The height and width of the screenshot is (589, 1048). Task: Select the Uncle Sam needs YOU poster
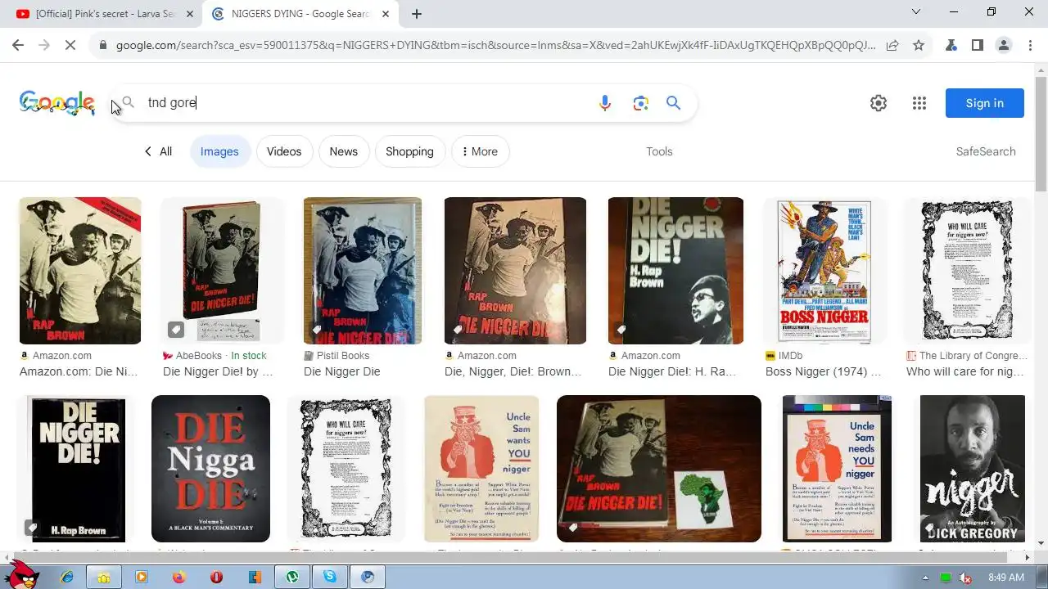837,469
